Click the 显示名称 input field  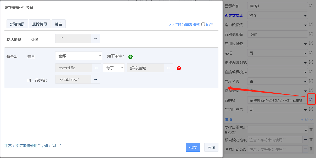pyautogui.click(x=277, y=6)
